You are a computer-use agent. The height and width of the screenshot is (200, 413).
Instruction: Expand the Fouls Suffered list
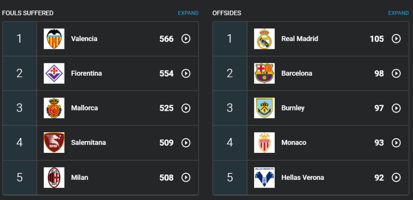pyautogui.click(x=188, y=13)
